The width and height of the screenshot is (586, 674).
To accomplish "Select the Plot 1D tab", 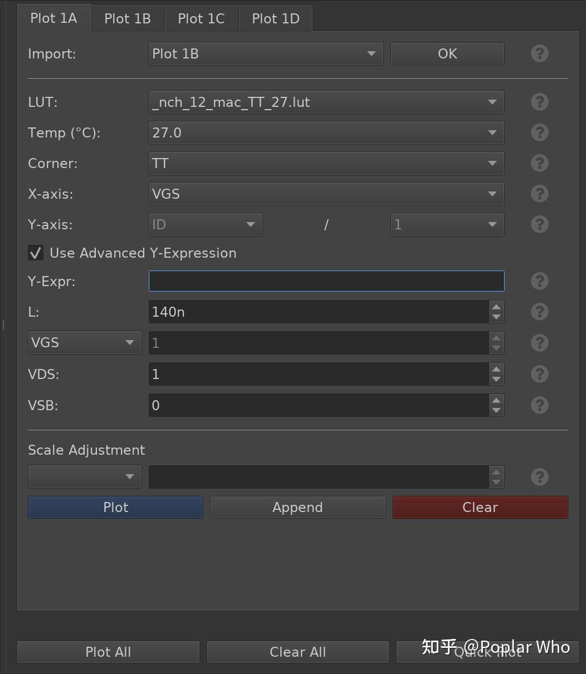I will coord(275,18).
